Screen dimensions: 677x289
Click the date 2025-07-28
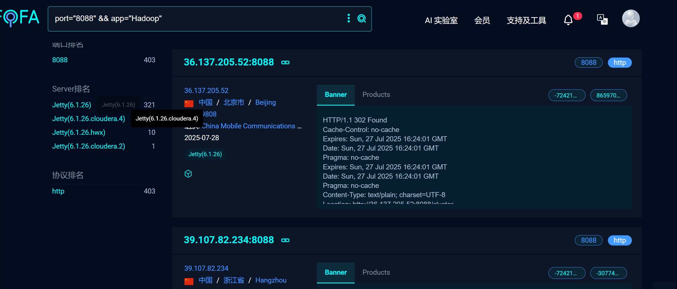click(x=202, y=138)
